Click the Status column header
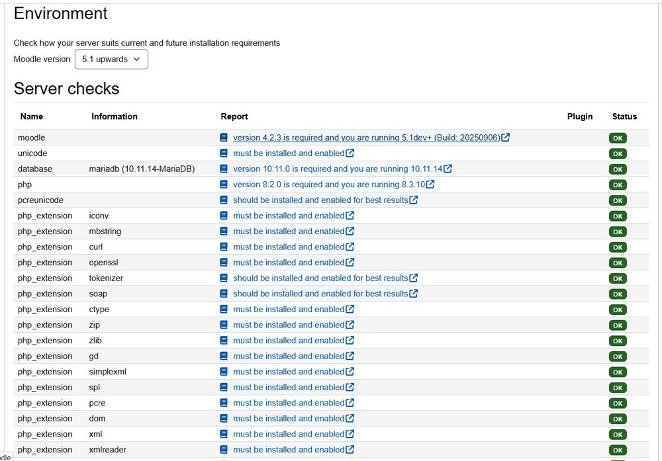The image size is (662, 461). [624, 116]
